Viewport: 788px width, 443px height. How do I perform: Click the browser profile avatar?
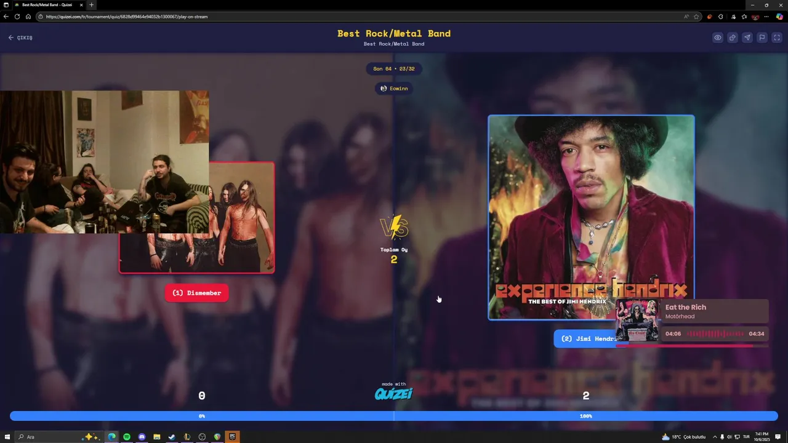pyautogui.click(x=755, y=17)
